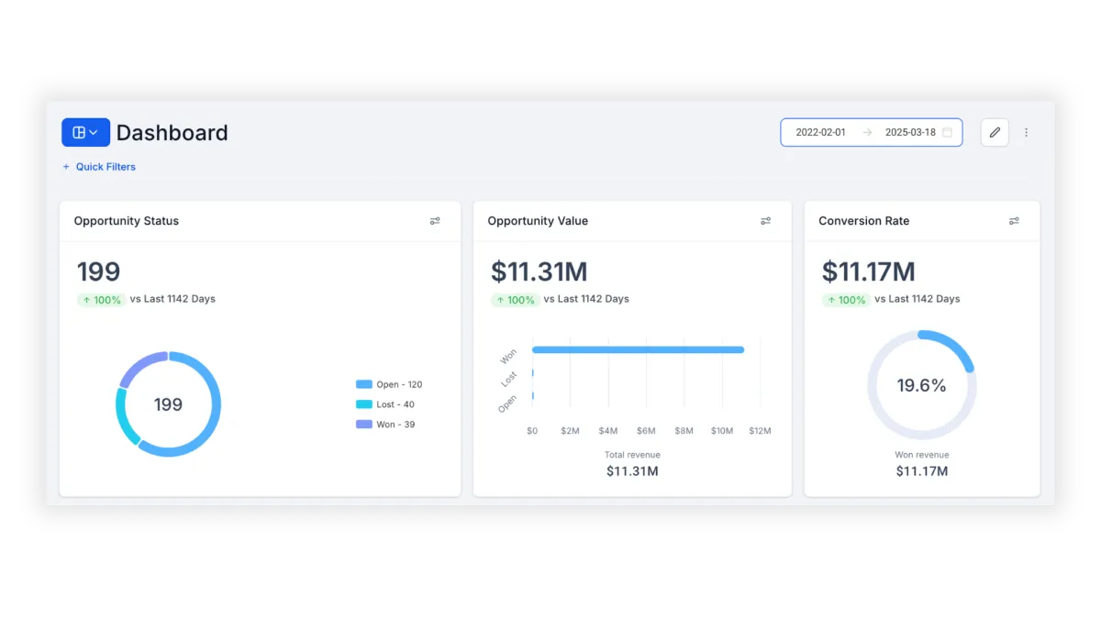Open the three-dot more options menu
This screenshot has height=619, width=1101.
point(1026,132)
